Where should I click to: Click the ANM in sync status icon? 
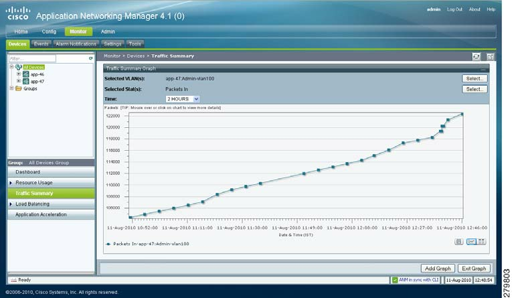coord(394,279)
